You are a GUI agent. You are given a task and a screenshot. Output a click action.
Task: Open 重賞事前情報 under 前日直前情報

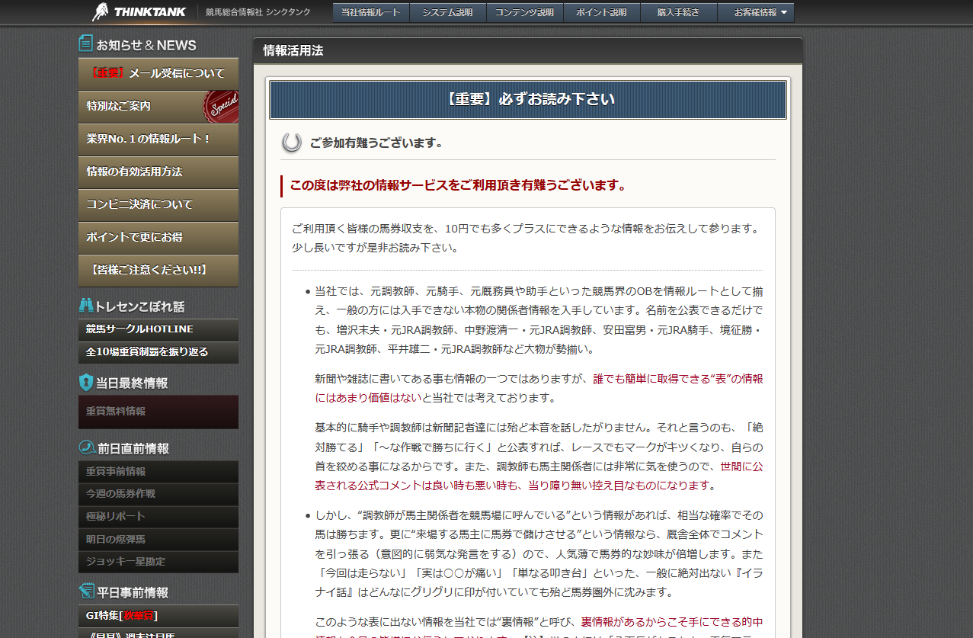[x=158, y=472]
